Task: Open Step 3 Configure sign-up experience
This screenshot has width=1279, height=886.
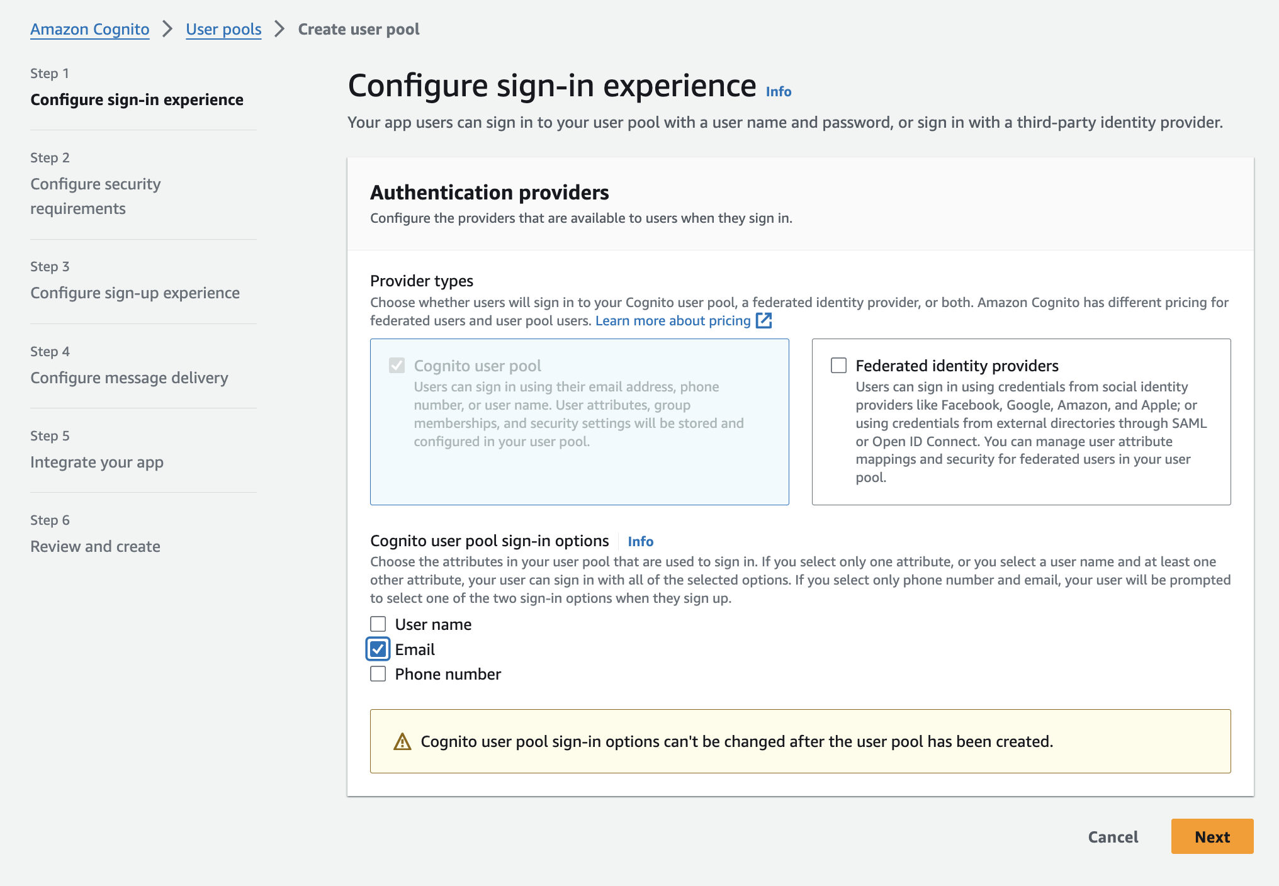Action: tap(134, 293)
